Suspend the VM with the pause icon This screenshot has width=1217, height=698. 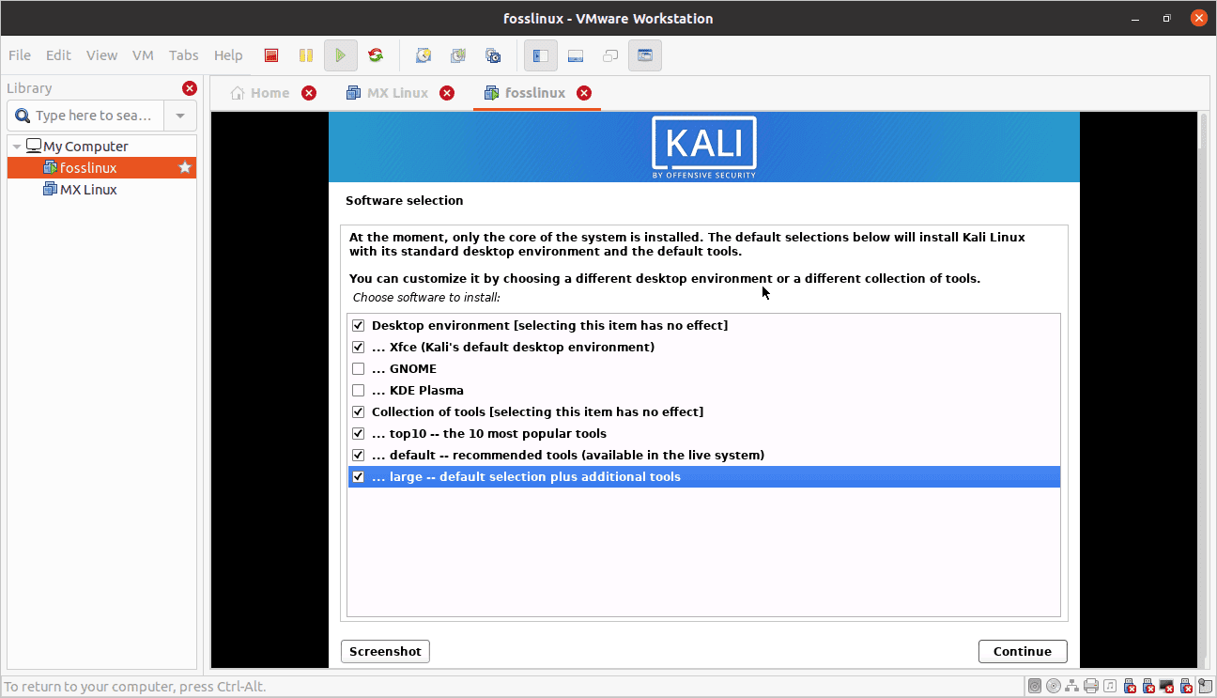pyautogui.click(x=306, y=55)
